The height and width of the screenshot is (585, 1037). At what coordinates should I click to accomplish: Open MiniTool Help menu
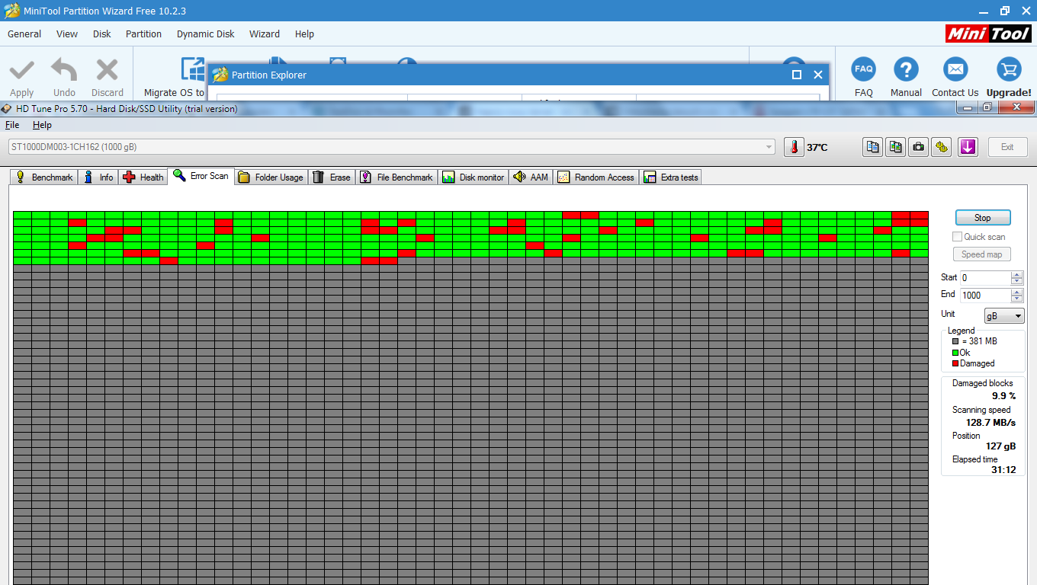304,34
